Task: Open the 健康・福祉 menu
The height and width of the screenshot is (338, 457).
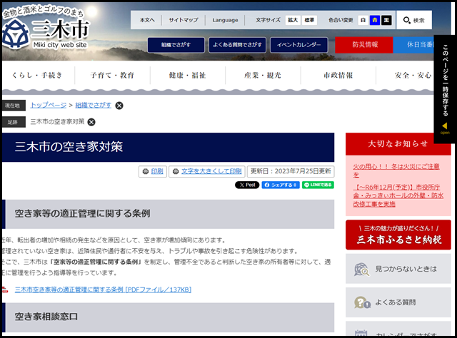Action: (187, 76)
